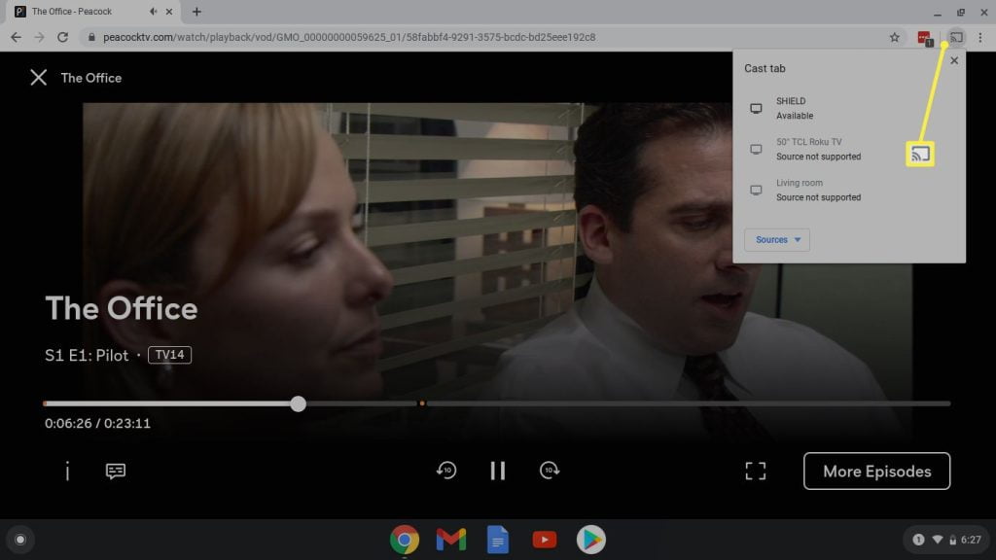Open Chrome three-dot menu
This screenshot has height=560, width=996.
[x=980, y=38]
